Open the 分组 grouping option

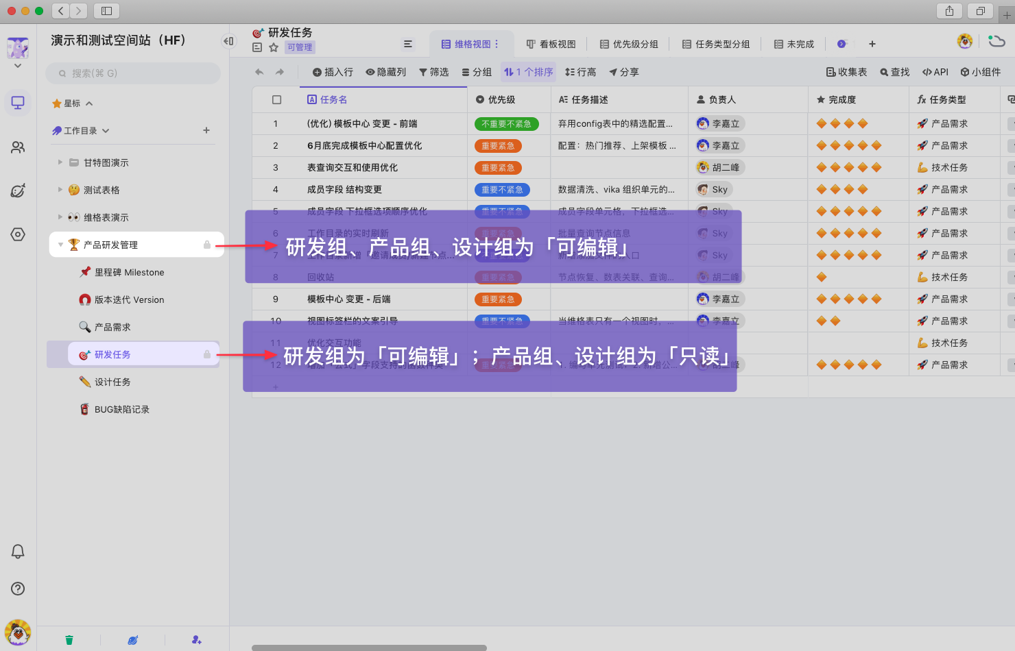click(477, 72)
